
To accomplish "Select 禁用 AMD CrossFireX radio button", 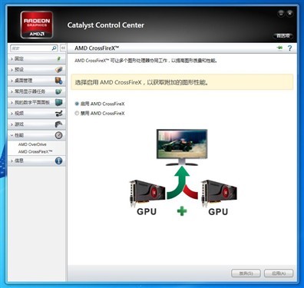I will (x=77, y=113).
